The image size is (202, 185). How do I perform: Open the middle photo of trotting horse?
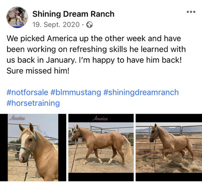click(x=101, y=148)
